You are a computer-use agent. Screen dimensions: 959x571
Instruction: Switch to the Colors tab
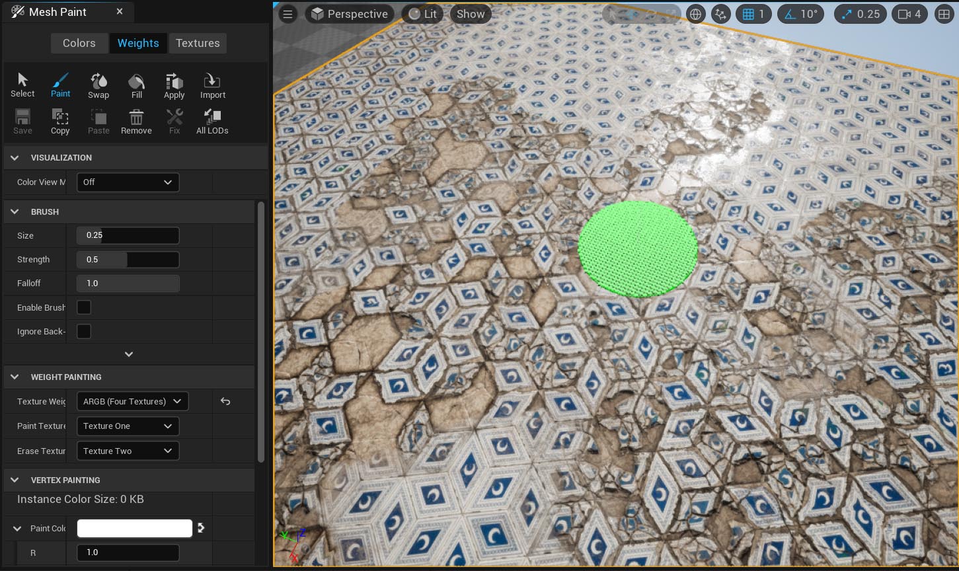coord(79,43)
